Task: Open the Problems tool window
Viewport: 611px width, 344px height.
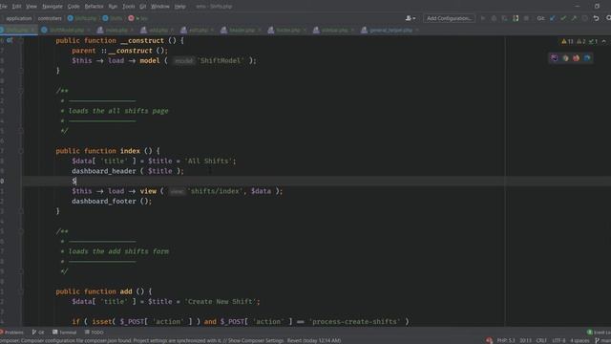Action: coord(11,333)
